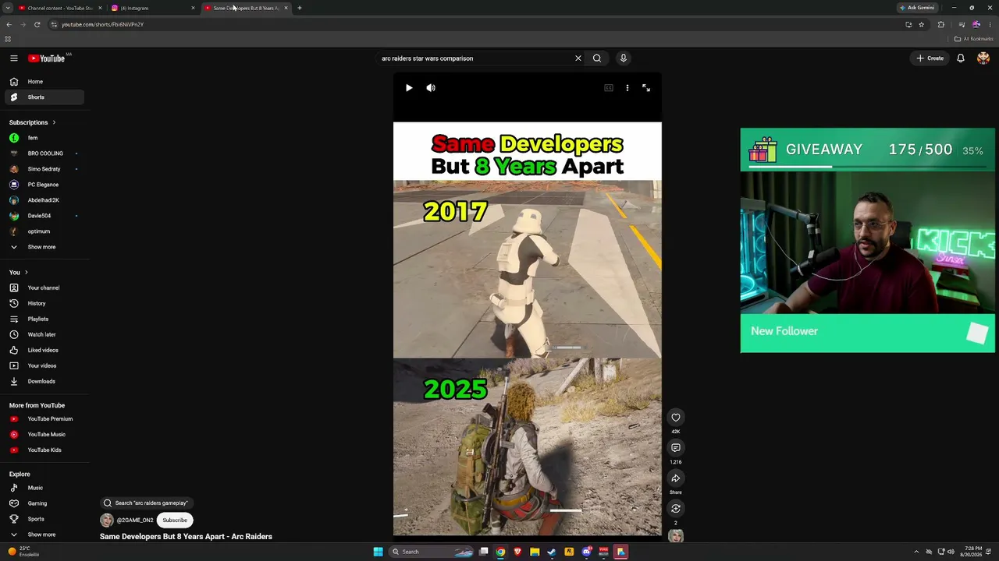Open the account avatar menu
Image resolution: width=999 pixels, height=561 pixels.
tap(983, 58)
